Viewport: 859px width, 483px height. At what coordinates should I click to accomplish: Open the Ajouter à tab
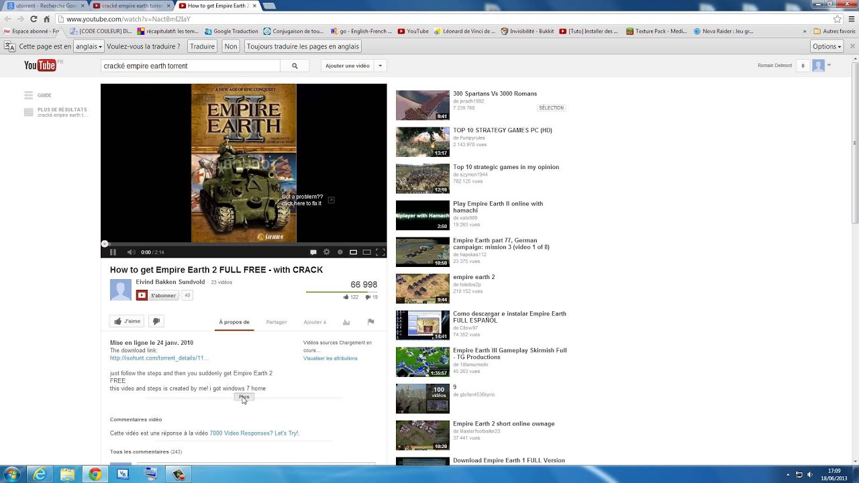pyautogui.click(x=315, y=322)
